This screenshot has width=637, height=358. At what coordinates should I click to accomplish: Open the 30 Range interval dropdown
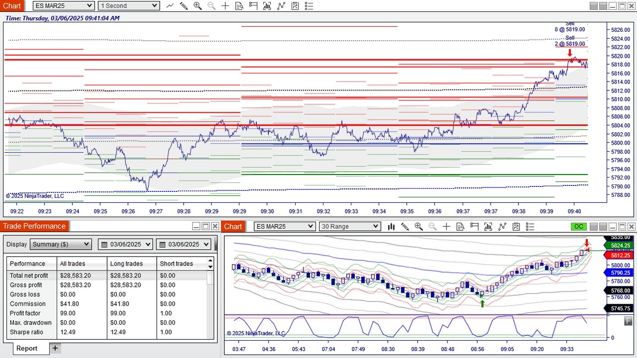[x=350, y=226]
